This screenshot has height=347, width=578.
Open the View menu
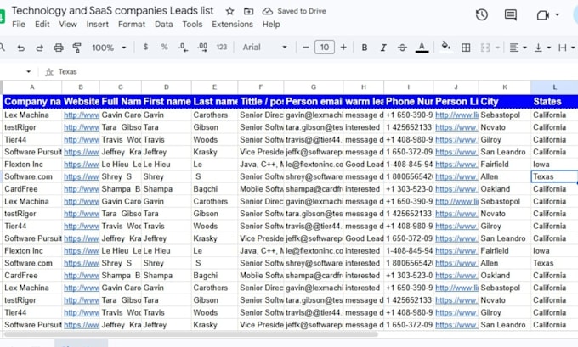tap(68, 25)
